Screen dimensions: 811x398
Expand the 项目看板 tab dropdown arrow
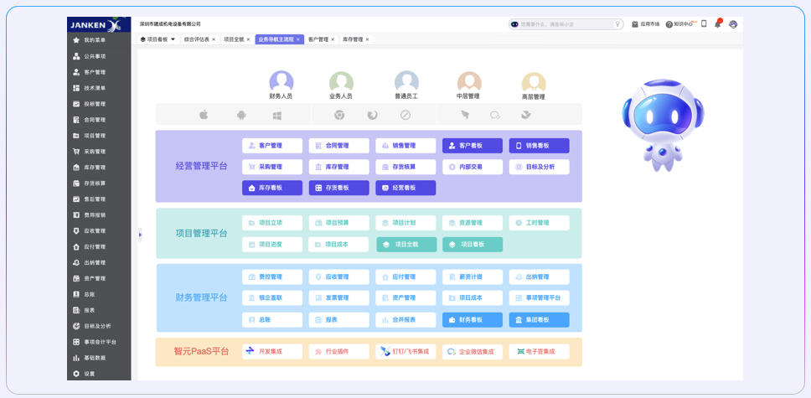173,39
